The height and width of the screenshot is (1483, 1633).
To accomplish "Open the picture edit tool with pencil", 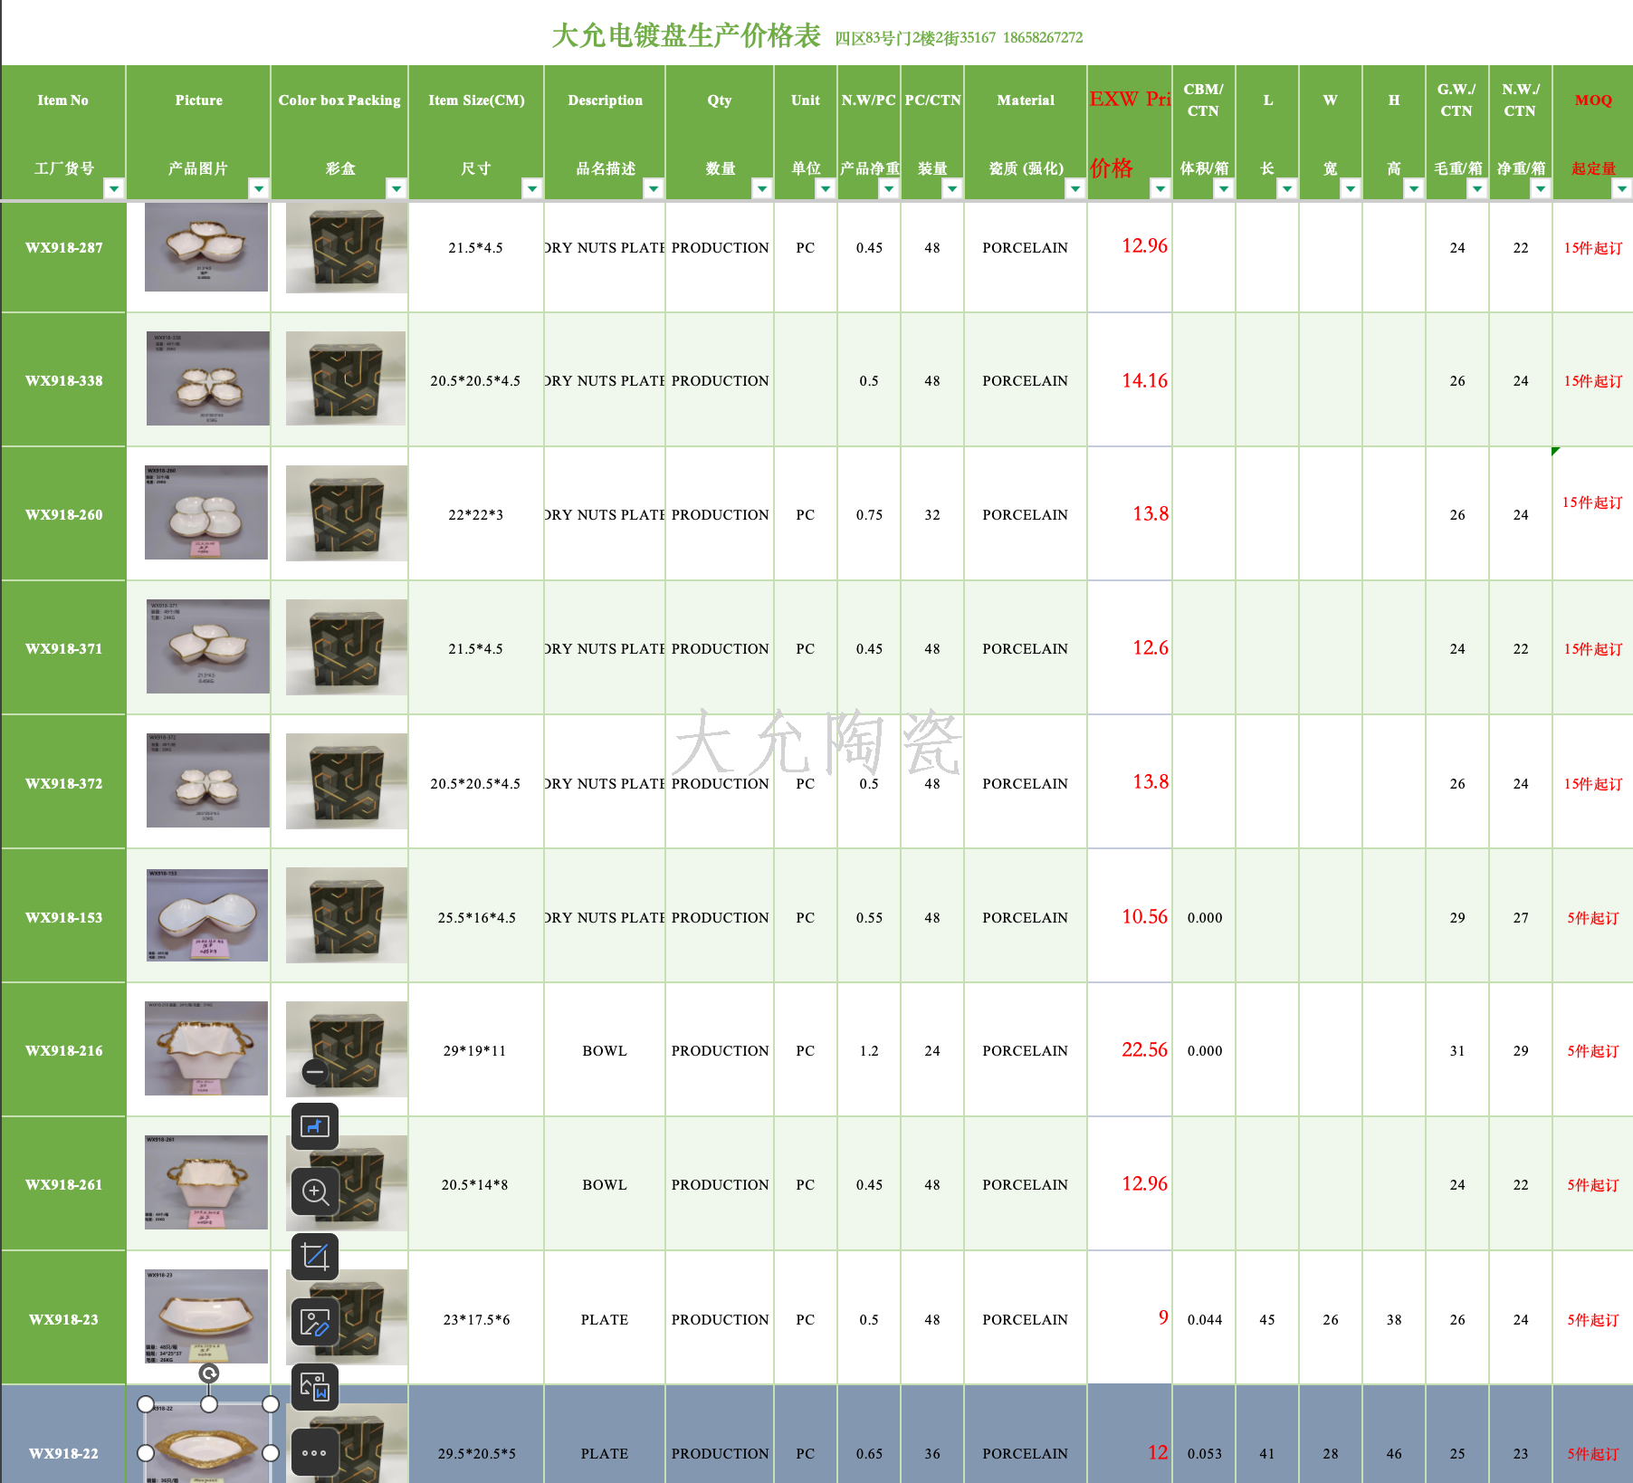I will pos(314,1322).
